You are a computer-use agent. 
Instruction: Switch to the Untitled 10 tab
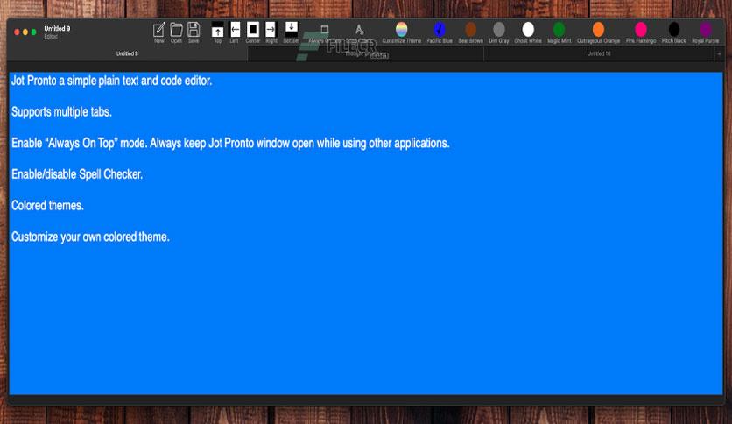click(x=599, y=53)
